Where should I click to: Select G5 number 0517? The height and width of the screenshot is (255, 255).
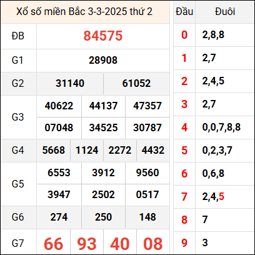coord(147,194)
